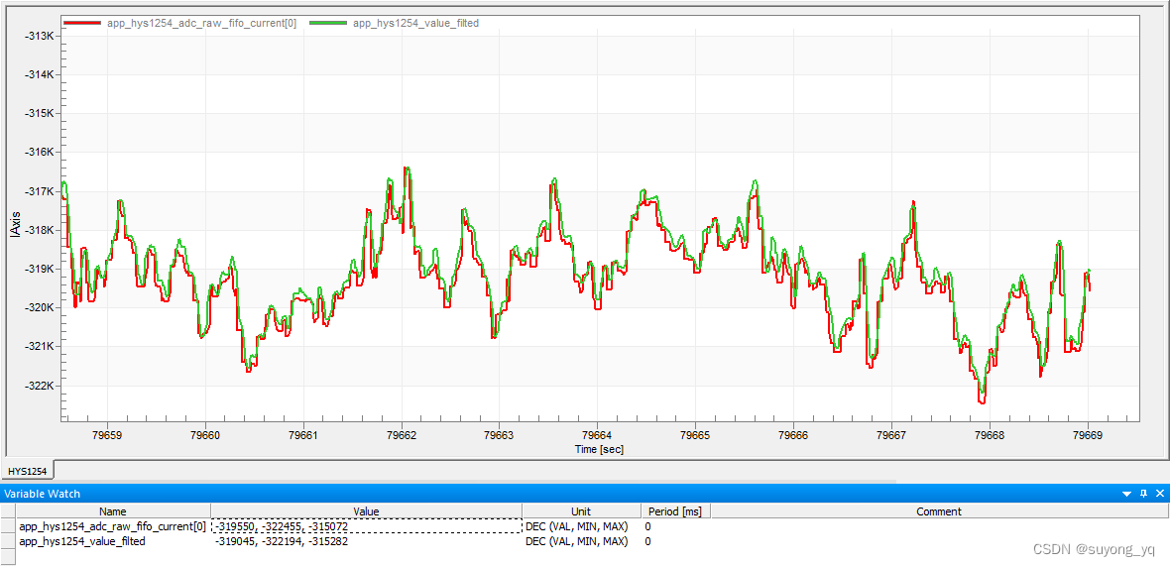Image resolution: width=1170 pixels, height=566 pixels.
Task: Select the row header of value_filted row
Action: 8,541
